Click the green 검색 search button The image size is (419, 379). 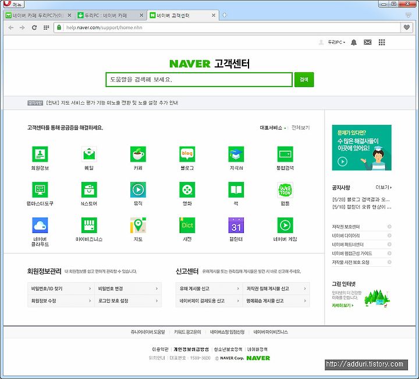[x=304, y=80]
